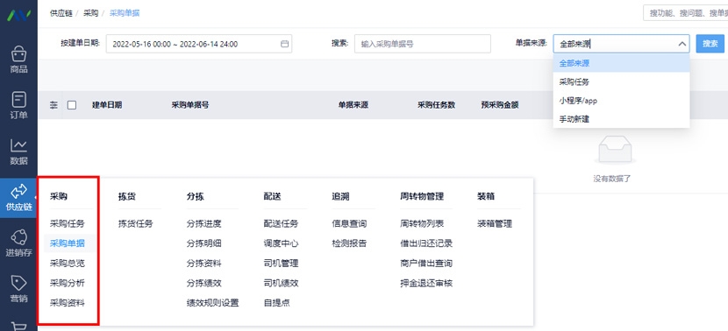728x331 pixels.
Task: Open the 商品 sidebar section
Action: (18, 60)
